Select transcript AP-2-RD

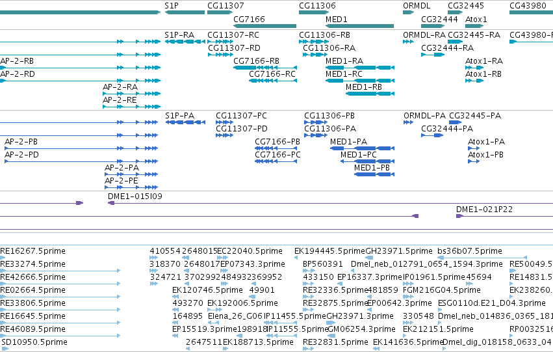pos(18,74)
